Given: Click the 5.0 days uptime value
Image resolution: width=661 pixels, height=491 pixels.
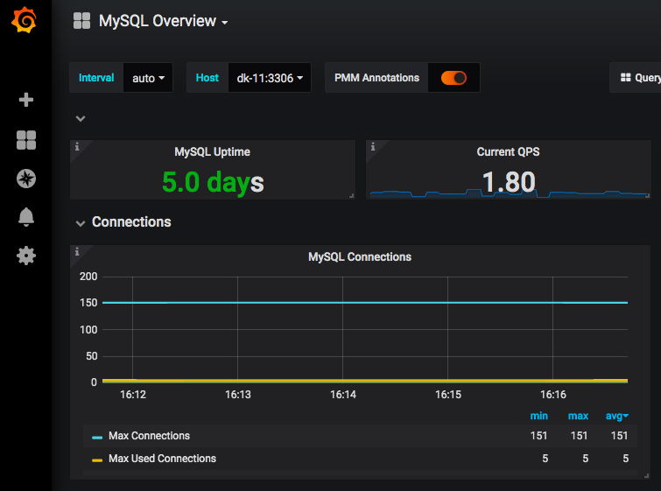Looking at the screenshot, I should [x=213, y=182].
